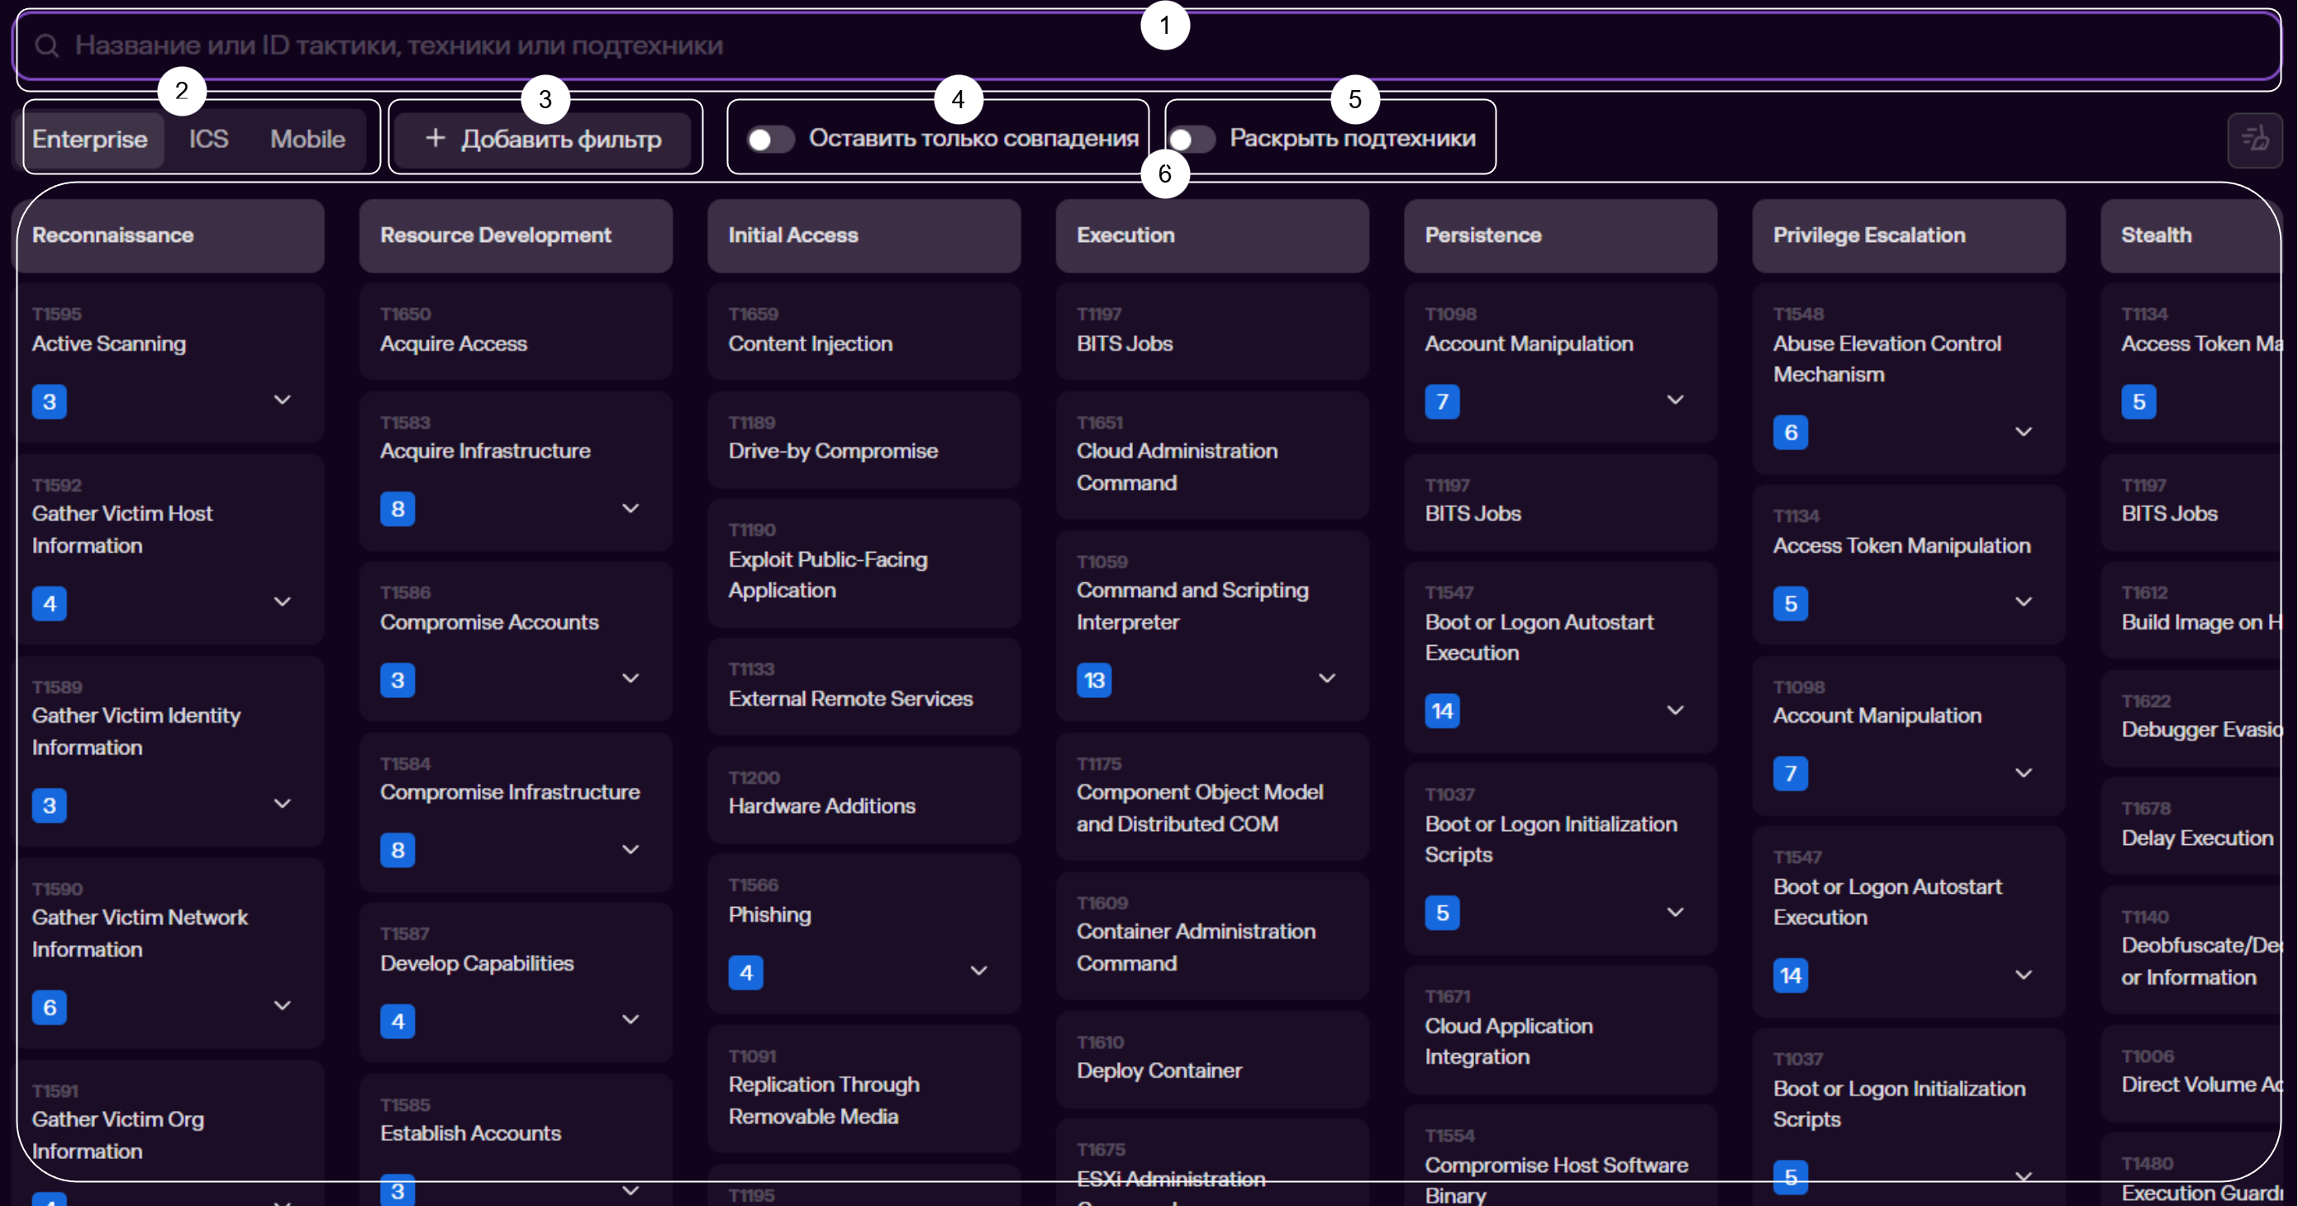Open the Resource Development tactic header
The image size is (2298, 1206).
[516, 235]
